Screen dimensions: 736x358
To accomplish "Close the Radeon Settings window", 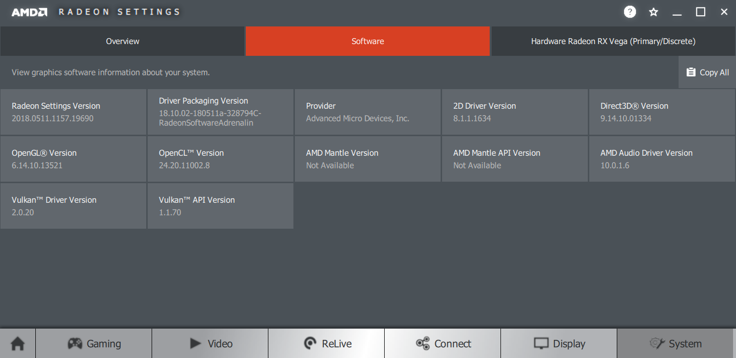I will pyautogui.click(x=724, y=12).
